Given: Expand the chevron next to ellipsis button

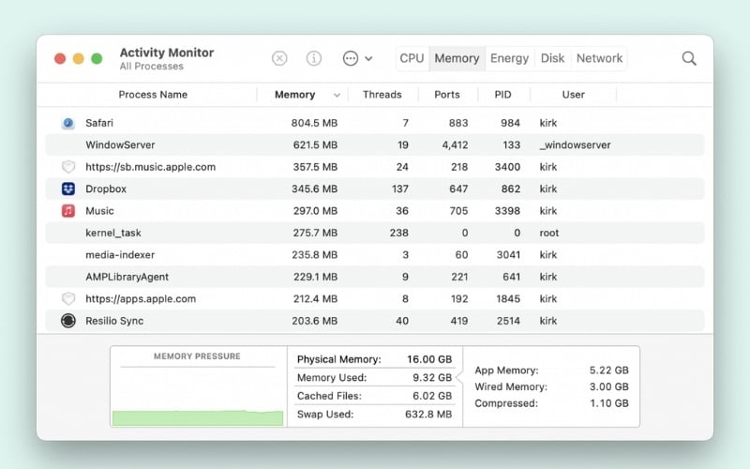Looking at the screenshot, I should click(368, 59).
